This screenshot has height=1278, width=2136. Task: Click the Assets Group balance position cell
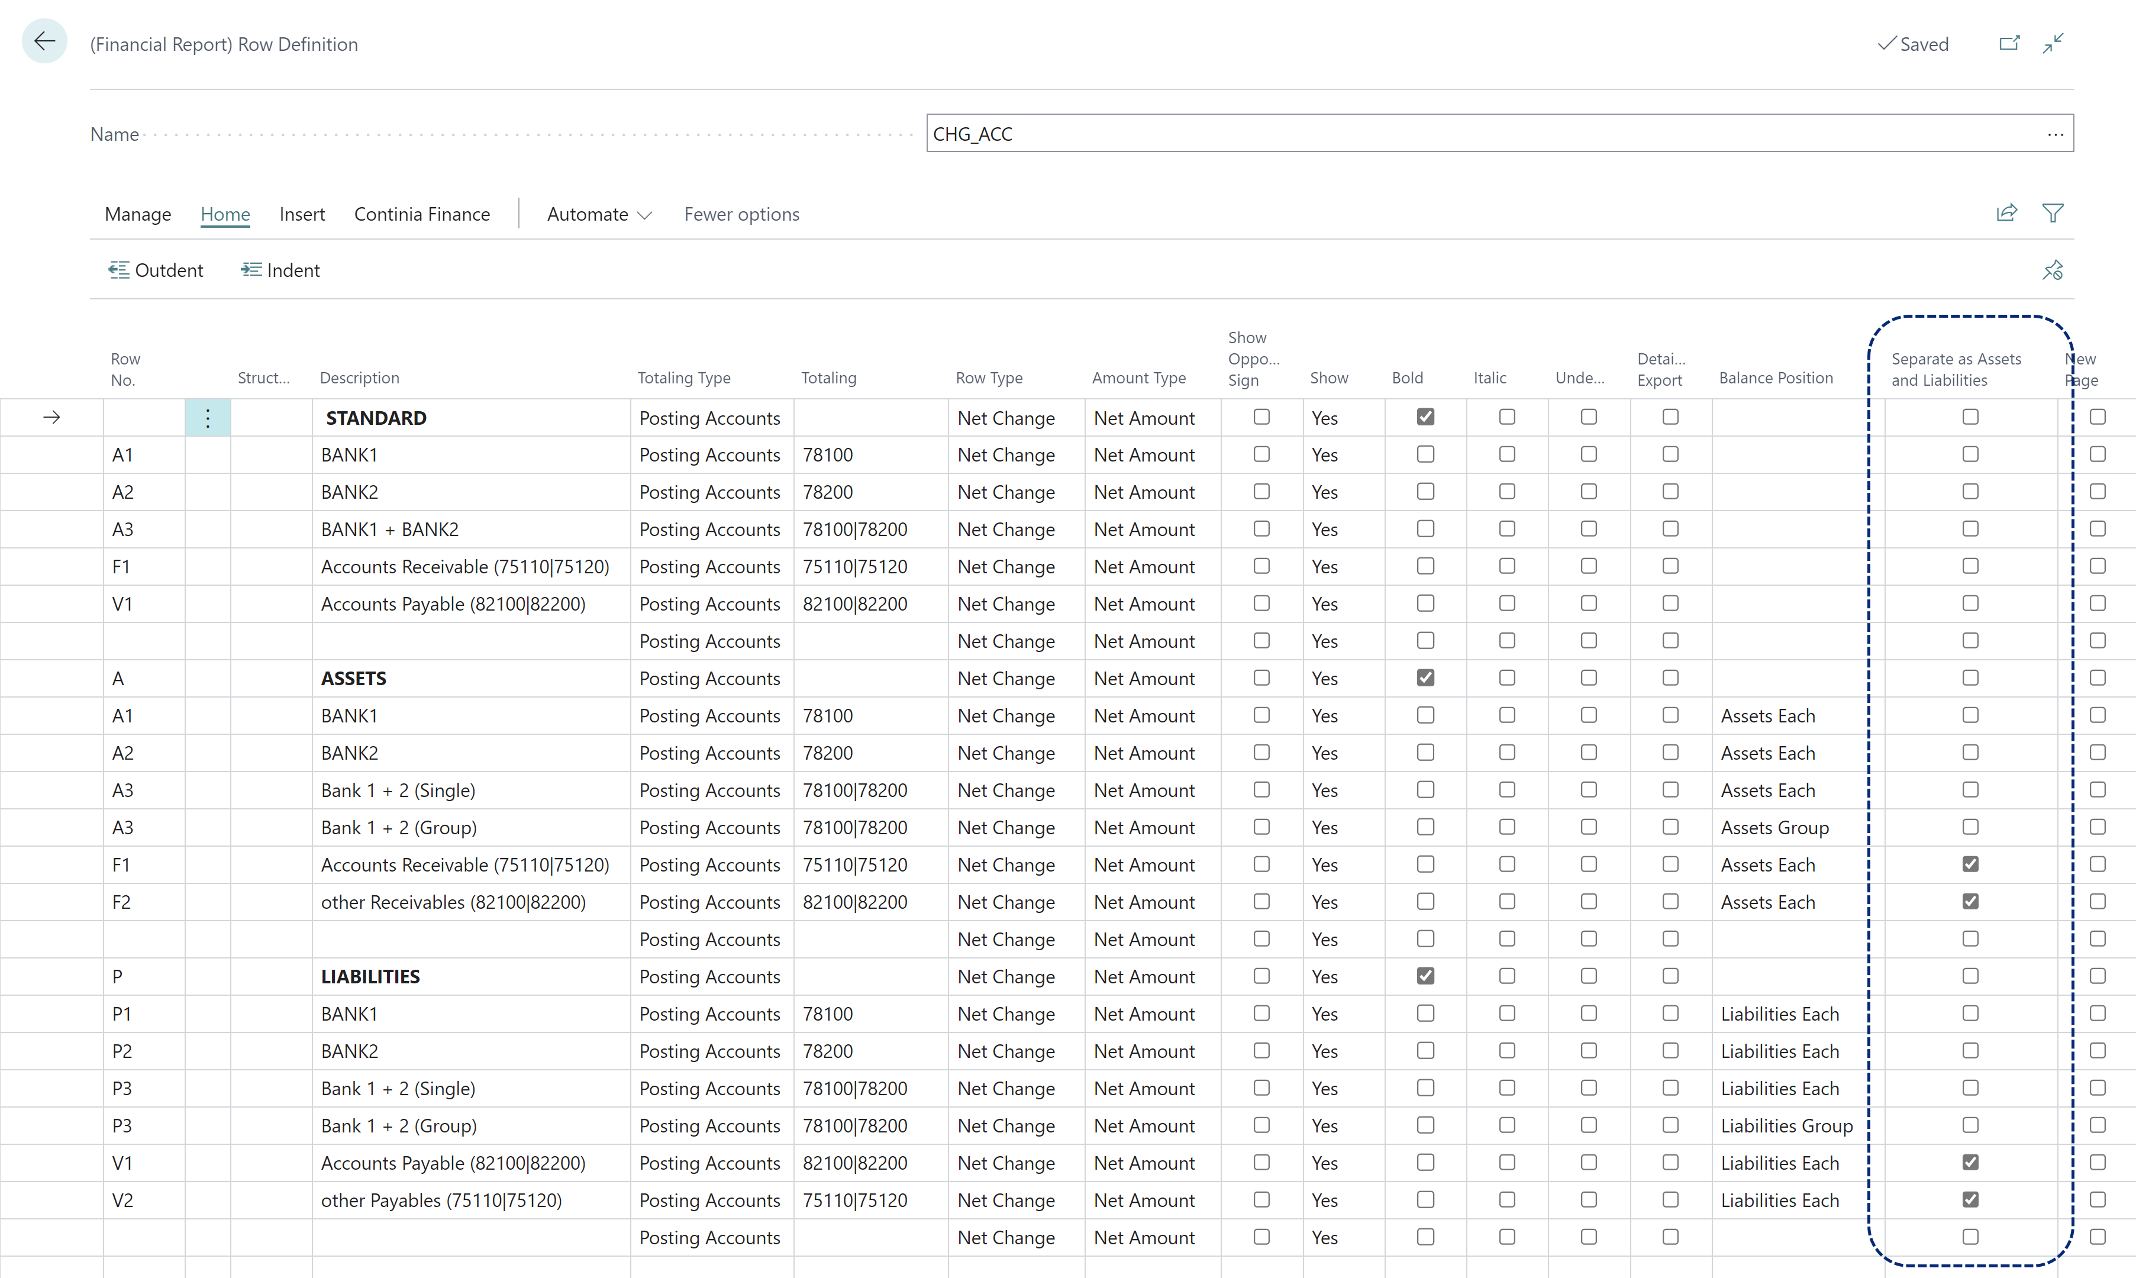pyautogui.click(x=1798, y=828)
